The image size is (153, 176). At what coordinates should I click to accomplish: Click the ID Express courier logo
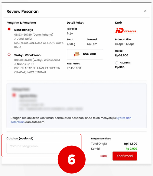click(x=126, y=31)
